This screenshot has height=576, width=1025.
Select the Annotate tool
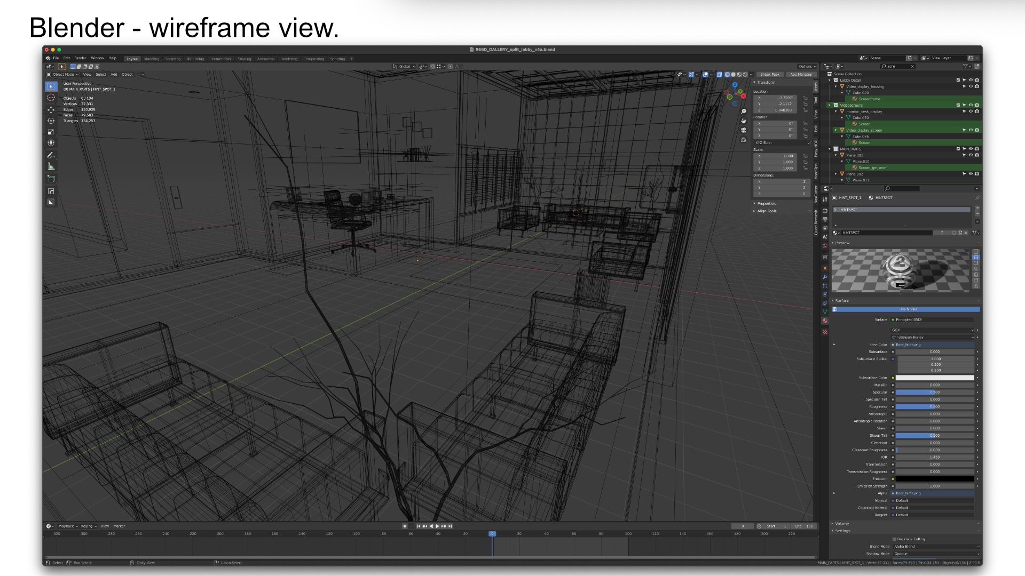coord(51,156)
